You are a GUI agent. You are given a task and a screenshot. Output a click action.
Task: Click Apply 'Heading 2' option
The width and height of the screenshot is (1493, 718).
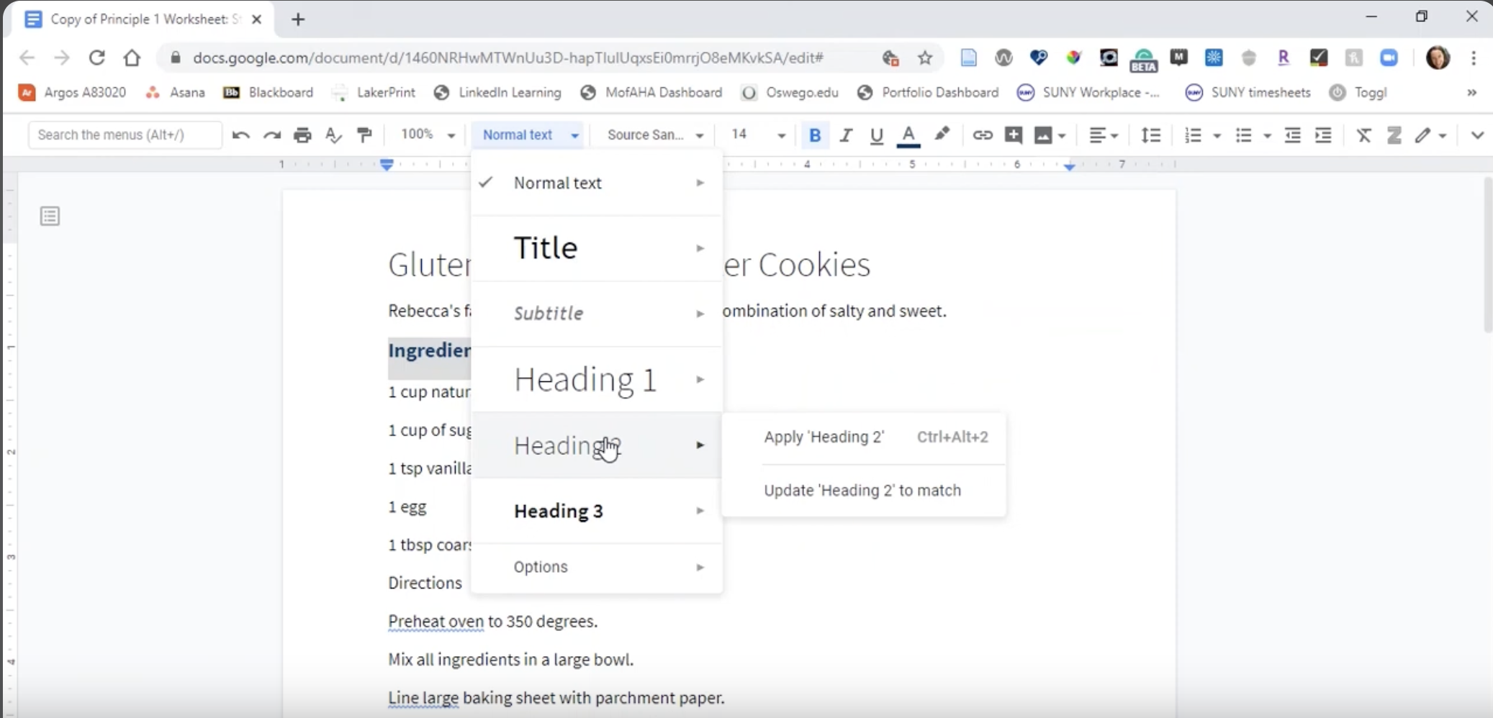(x=864, y=437)
